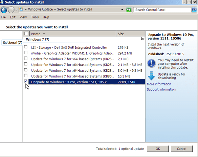The image size is (198, 157).
Task: Open the Tools menu
Action: [35, 17]
